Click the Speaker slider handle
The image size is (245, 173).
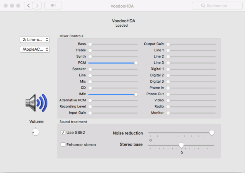pos(90,69)
